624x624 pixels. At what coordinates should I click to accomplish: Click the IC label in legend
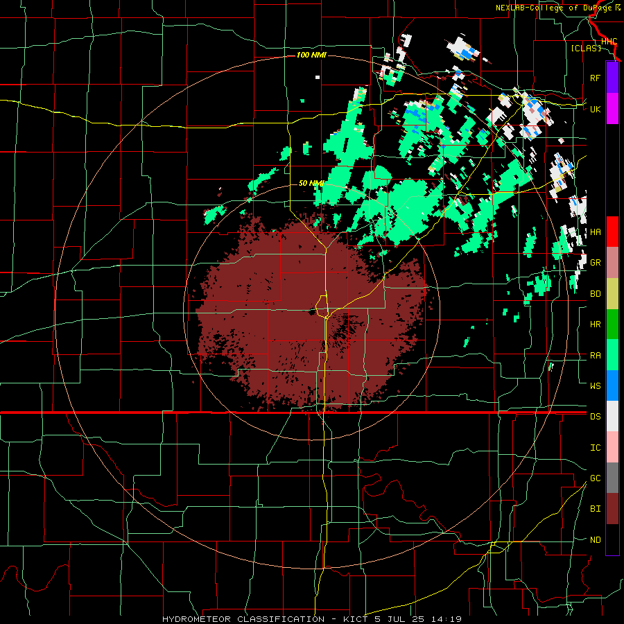[595, 448]
